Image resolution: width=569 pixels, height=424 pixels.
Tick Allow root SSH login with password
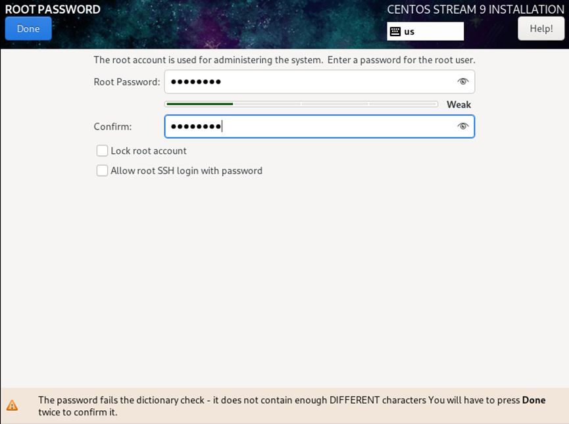click(102, 170)
